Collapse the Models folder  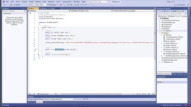(x=160, y=29)
